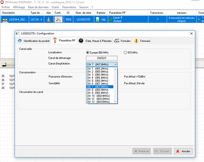Click the blue Identification du produit tab icon

coord(20,41)
